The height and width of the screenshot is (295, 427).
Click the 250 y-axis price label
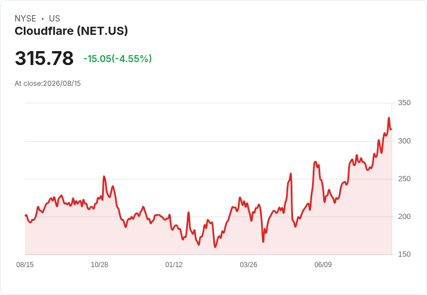click(404, 179)
